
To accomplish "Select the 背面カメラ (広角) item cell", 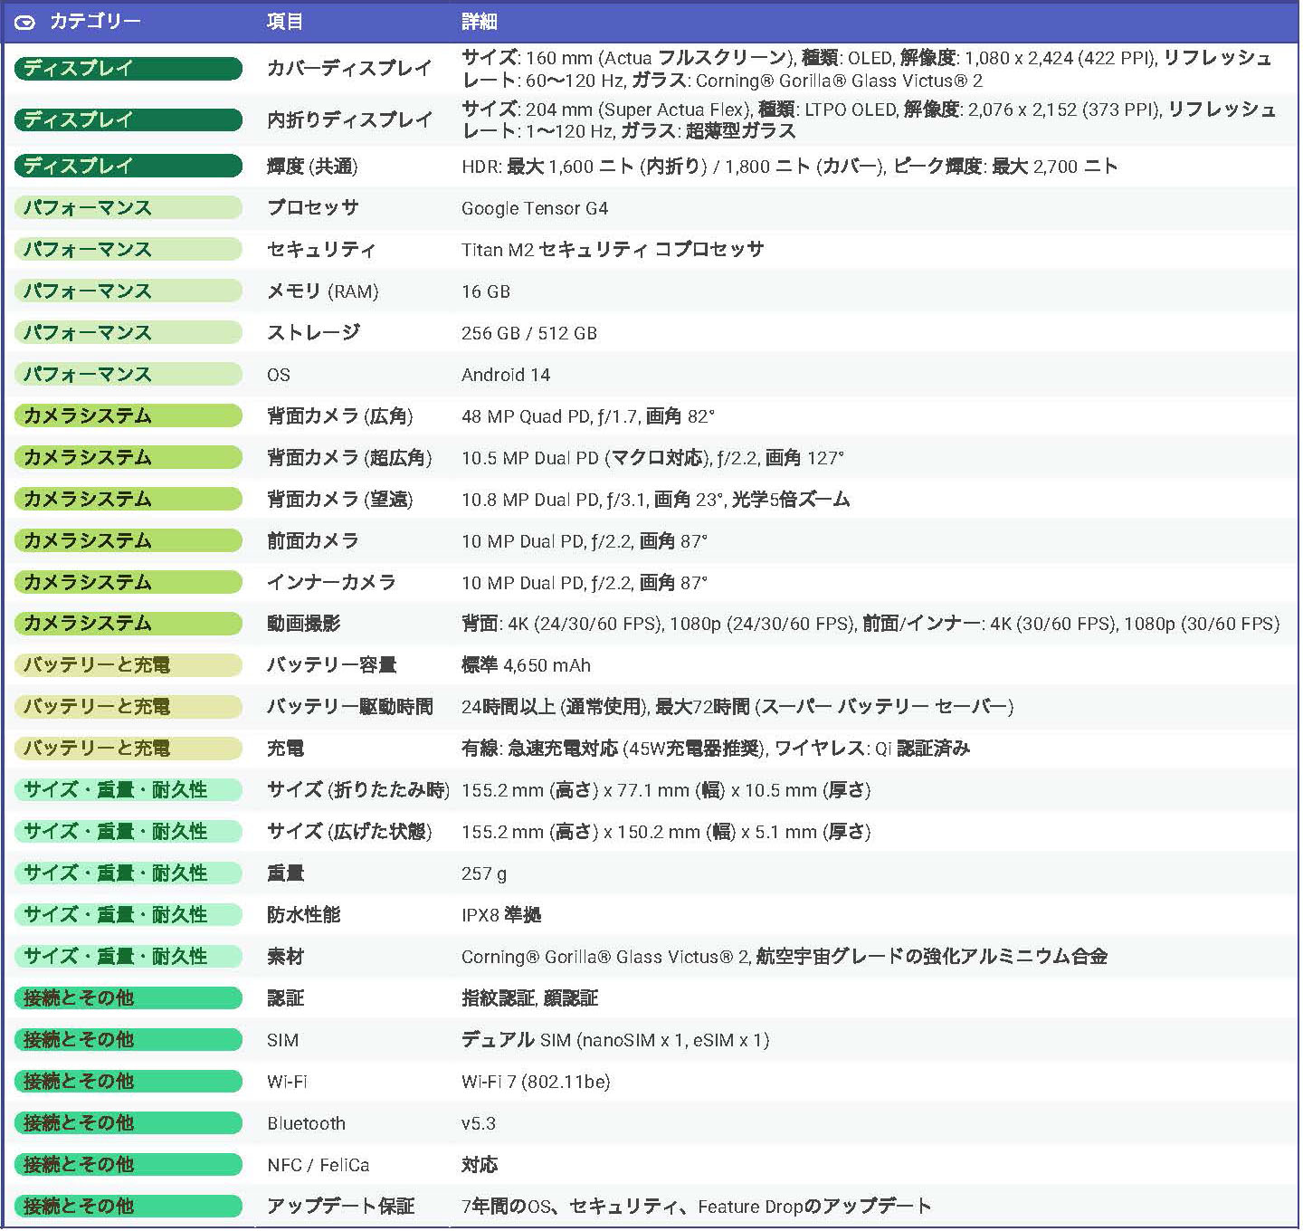I will (340, 416).
